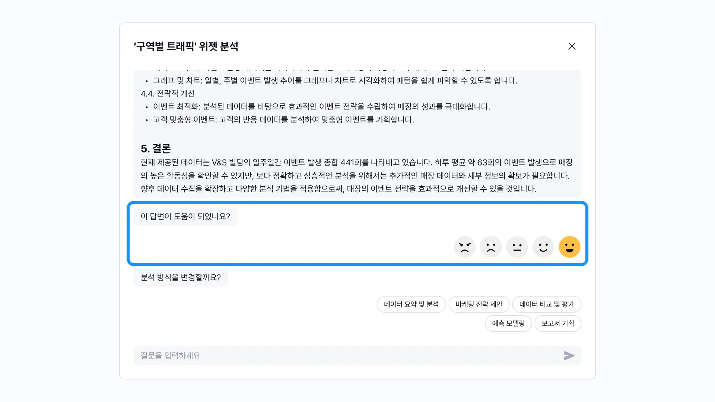Select the '데이터 요약 및 분석' suggestion chip

tap(411, 304)
